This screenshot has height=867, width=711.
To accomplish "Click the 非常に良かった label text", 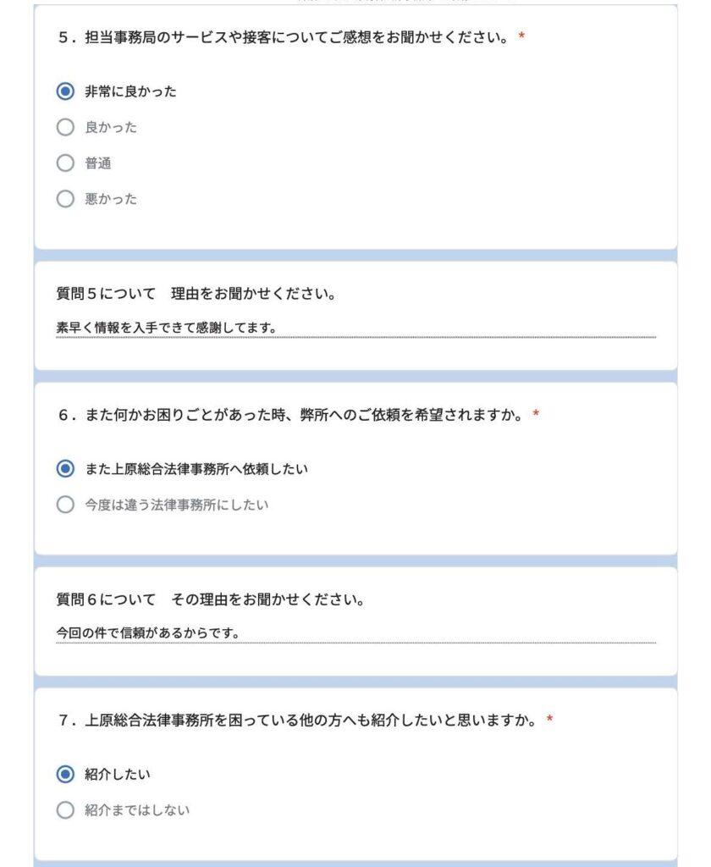I will (130, 91).
